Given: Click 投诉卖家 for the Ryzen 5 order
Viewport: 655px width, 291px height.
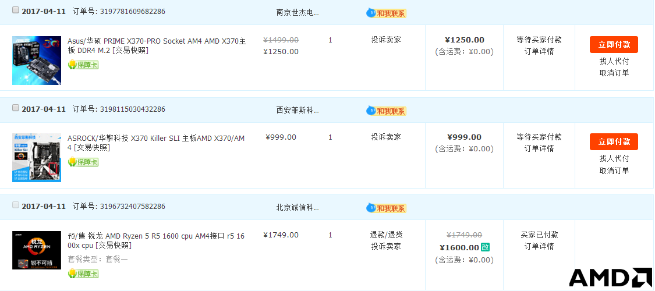Looking at the screenshot, I should pos(387,246).
